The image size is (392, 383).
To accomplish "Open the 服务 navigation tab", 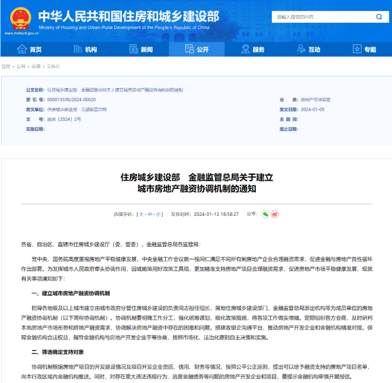I will click(x=253, y=49).
